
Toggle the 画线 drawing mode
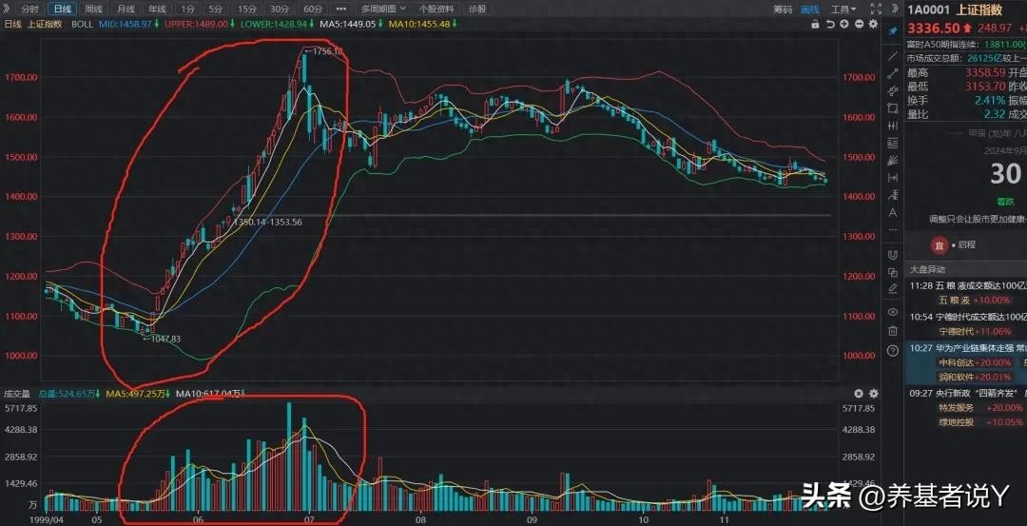tap(809, 9)
